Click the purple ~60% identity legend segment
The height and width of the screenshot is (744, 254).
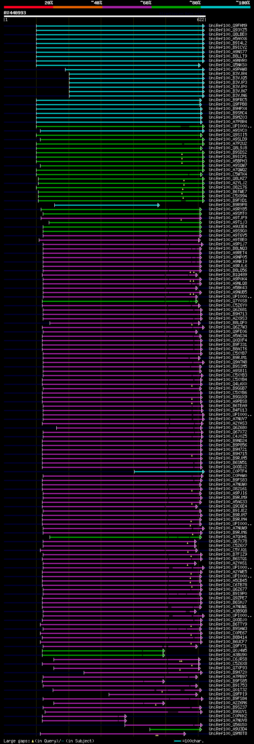click(127, 7)
